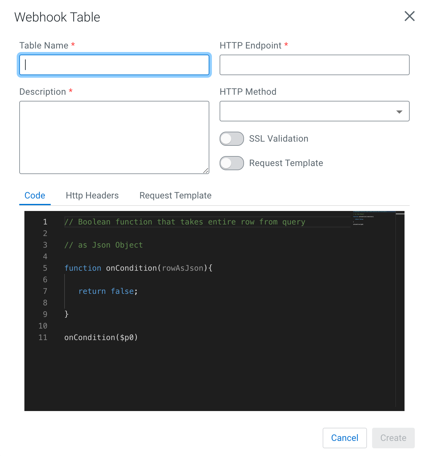Click the code editor vertical scrollbar

pyautogui.click(x=400, y=309)
